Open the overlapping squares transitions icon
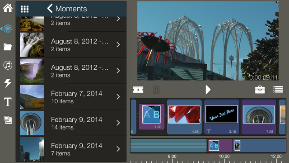The height and width of the screenshot is (163, 289). pyautogui.click(x=8, y=120)
